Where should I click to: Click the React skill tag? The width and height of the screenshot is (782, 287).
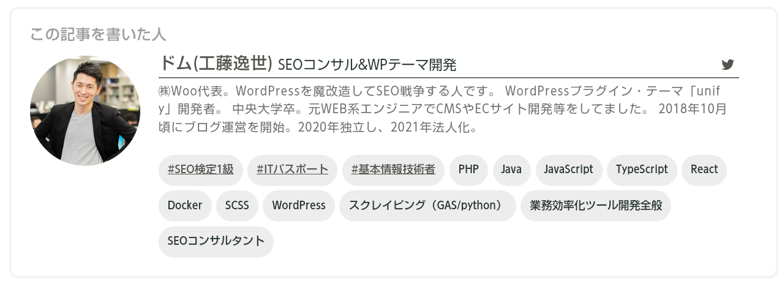704,170
